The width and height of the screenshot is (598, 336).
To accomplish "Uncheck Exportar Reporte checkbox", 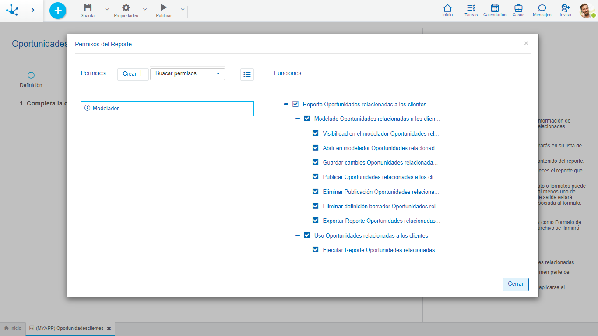I will pyautogui.click(x=316, y=220).
